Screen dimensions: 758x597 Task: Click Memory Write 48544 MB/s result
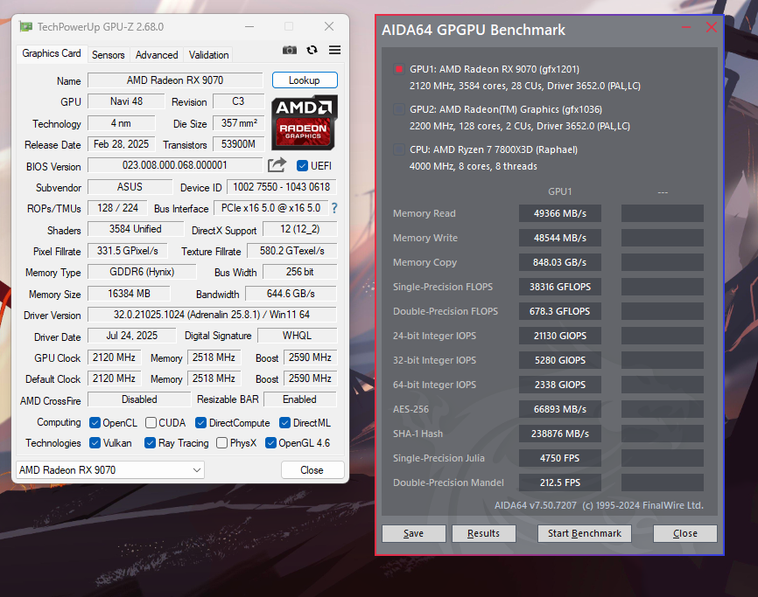point(560,238)
